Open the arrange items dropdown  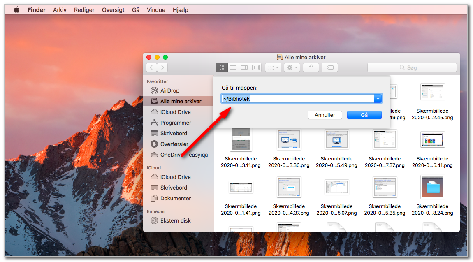[x=273, y=67]
